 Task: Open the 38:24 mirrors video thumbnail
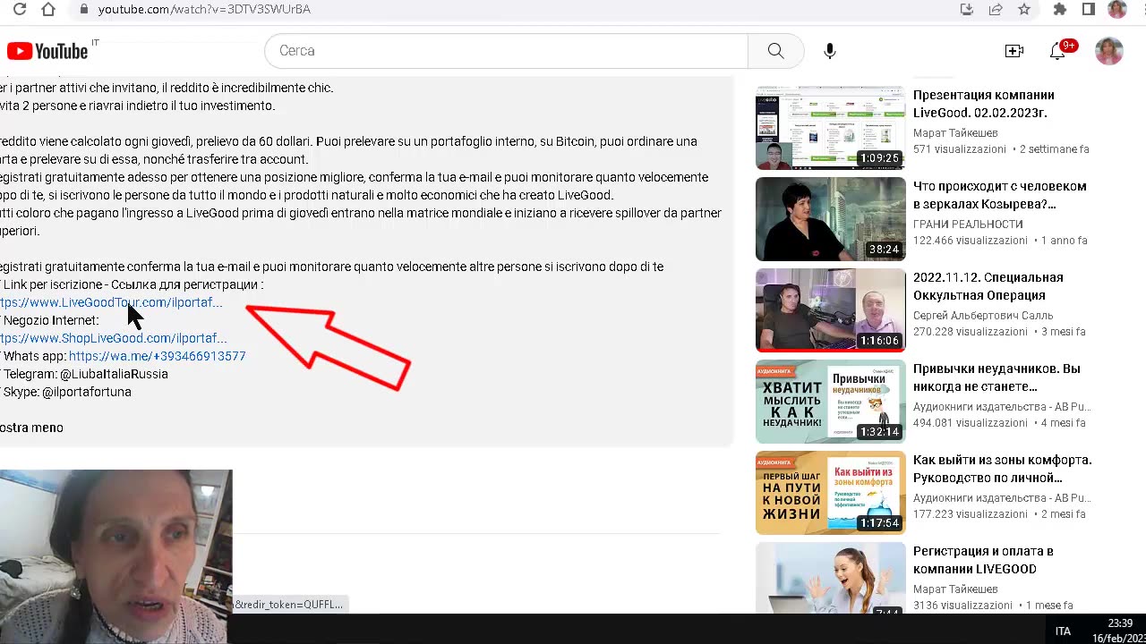click(830, 219)
